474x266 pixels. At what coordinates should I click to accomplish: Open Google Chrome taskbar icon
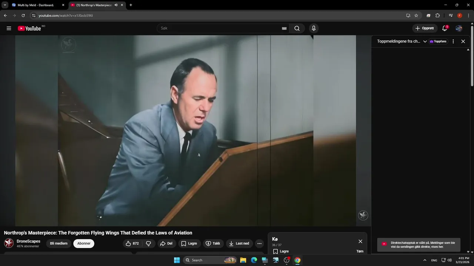(x=297, y=260)
